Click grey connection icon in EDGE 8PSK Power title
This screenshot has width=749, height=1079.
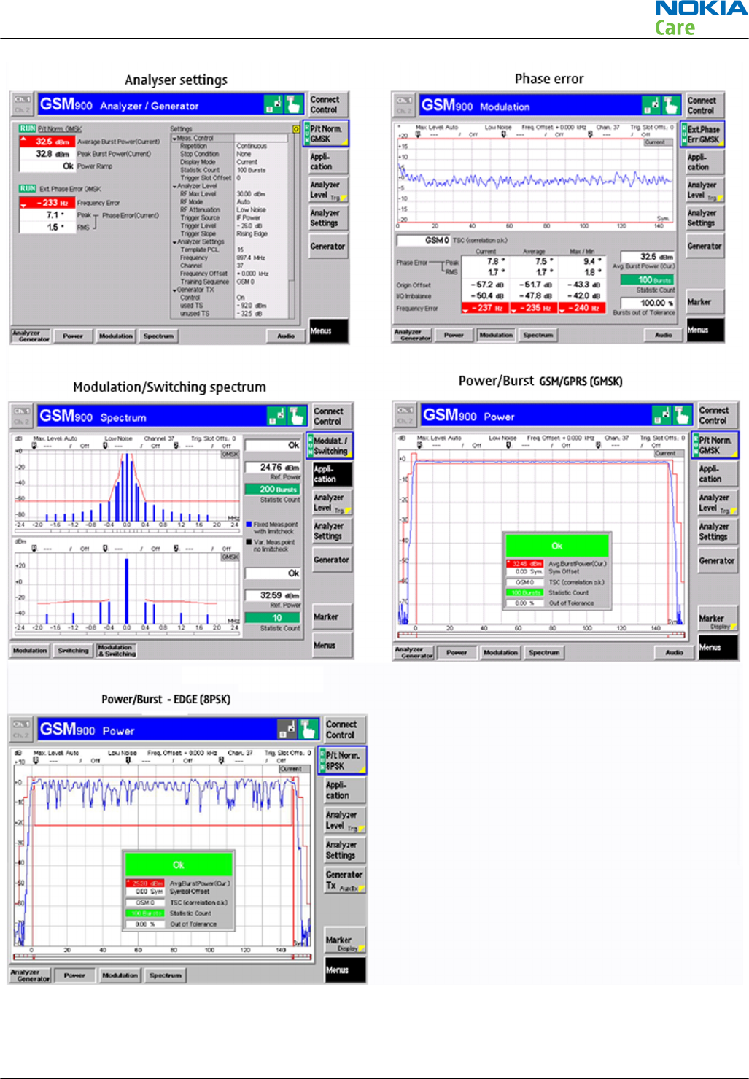point(289,729)
